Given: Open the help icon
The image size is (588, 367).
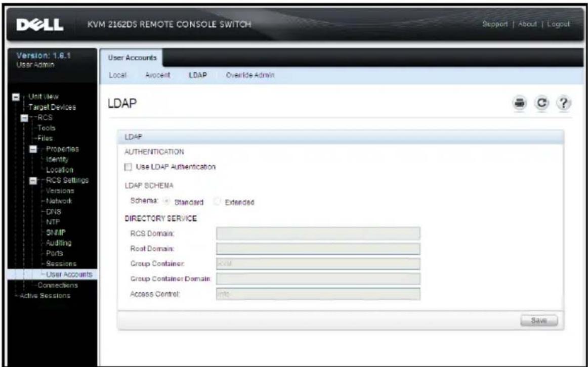Looking at the screenshot, I should (565, 103).
